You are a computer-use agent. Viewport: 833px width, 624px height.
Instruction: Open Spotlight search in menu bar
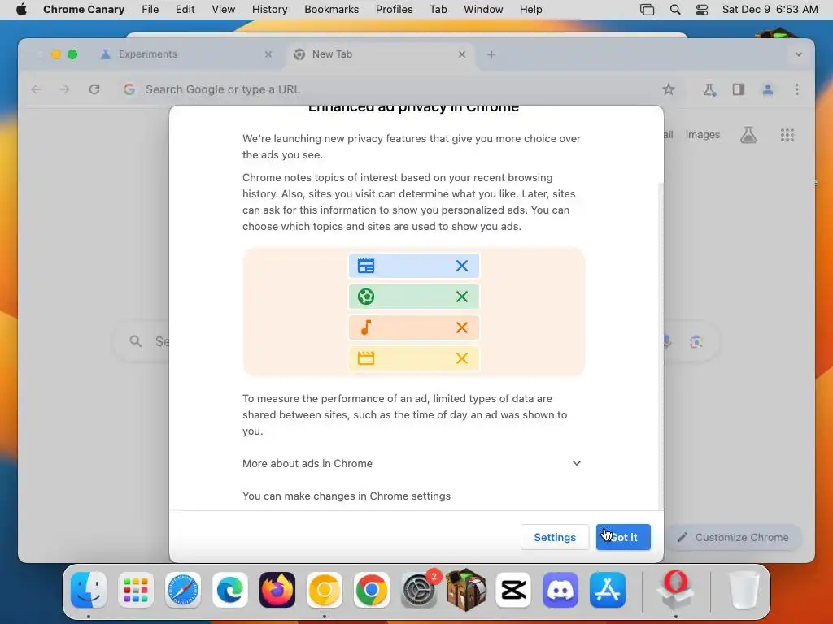pos(675,10)
